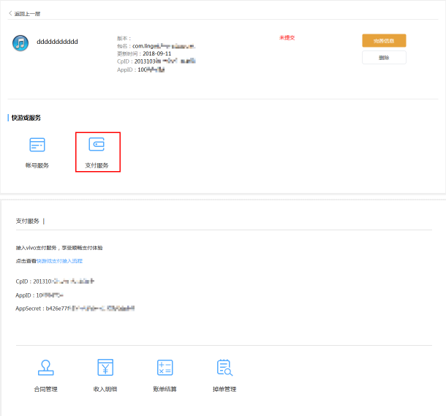Open the 收入明细 yen document icon
The width and height of the screenshot is (446, 416).
[105, 368]
